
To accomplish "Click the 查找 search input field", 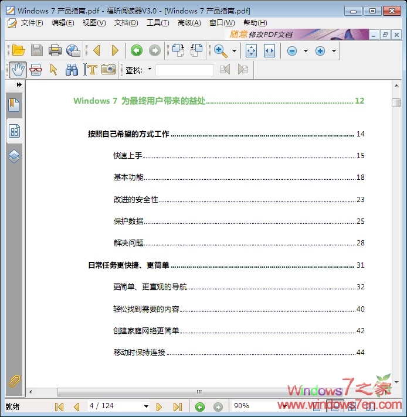I will pyautogui.click(x=185, y=70).
